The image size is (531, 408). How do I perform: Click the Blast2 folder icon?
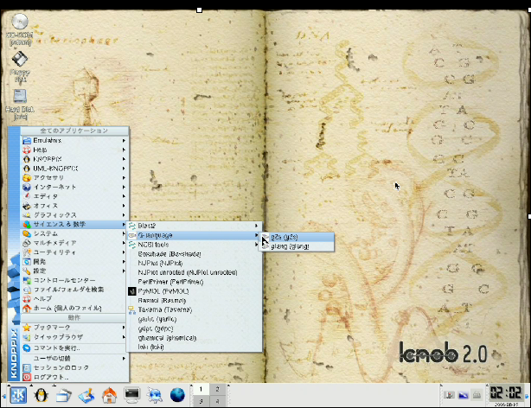(x=132, y=226)
